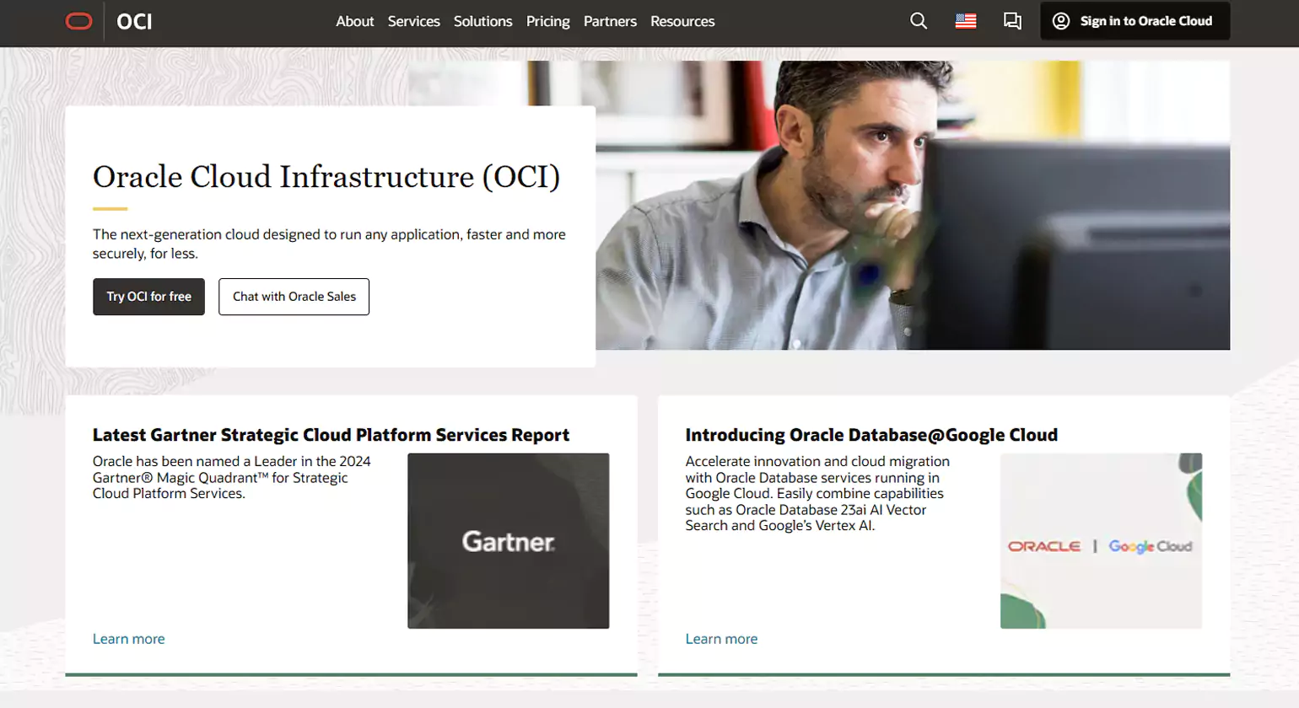Open the Resources menu

click(682, 21)
